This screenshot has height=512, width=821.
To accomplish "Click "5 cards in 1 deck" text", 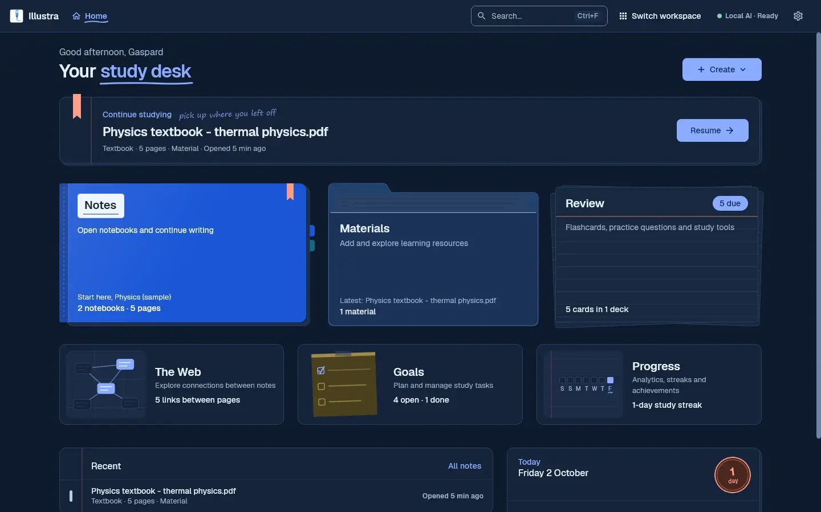I will point(597,309).
